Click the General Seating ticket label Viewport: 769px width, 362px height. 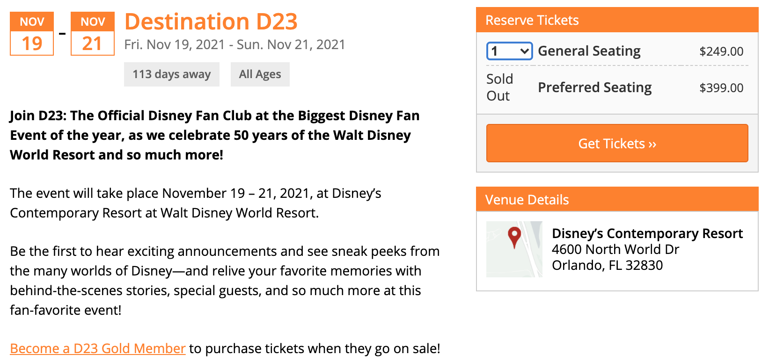tap(589, 51)
